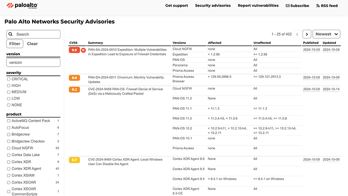348x196 pixels.
Task: Check the Cloud NGFW product filter
Action: click(9, 148)
